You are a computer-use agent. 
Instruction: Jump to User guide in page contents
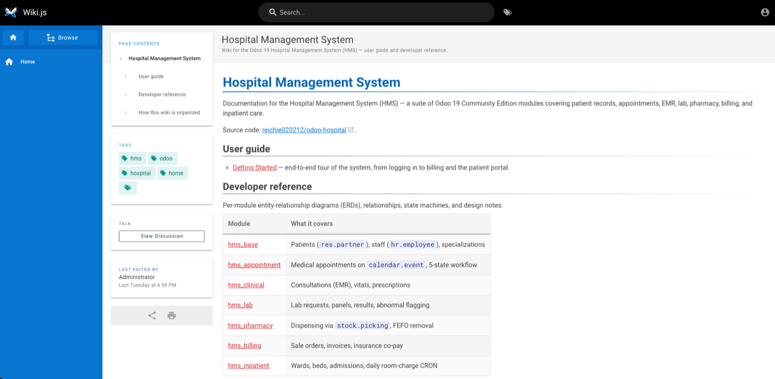151,76
